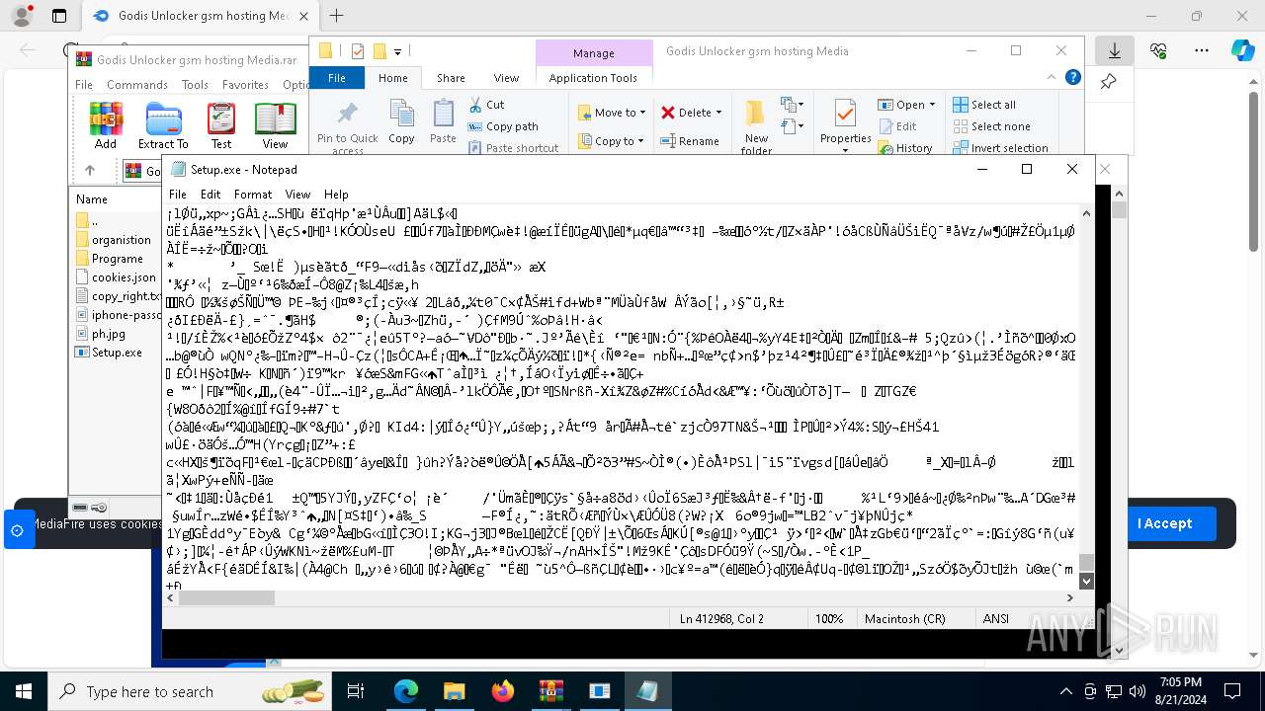Click Paste icon in Explorer ribbon
Image resolution: width=1265 pixels, height=711 pixels.
pyautogui.click(x=443, y=122)
